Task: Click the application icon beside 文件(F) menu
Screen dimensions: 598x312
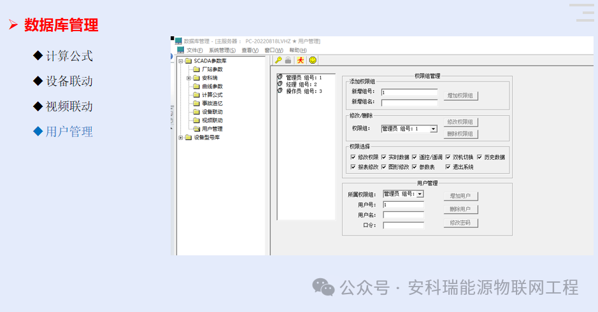Action: 181,50
